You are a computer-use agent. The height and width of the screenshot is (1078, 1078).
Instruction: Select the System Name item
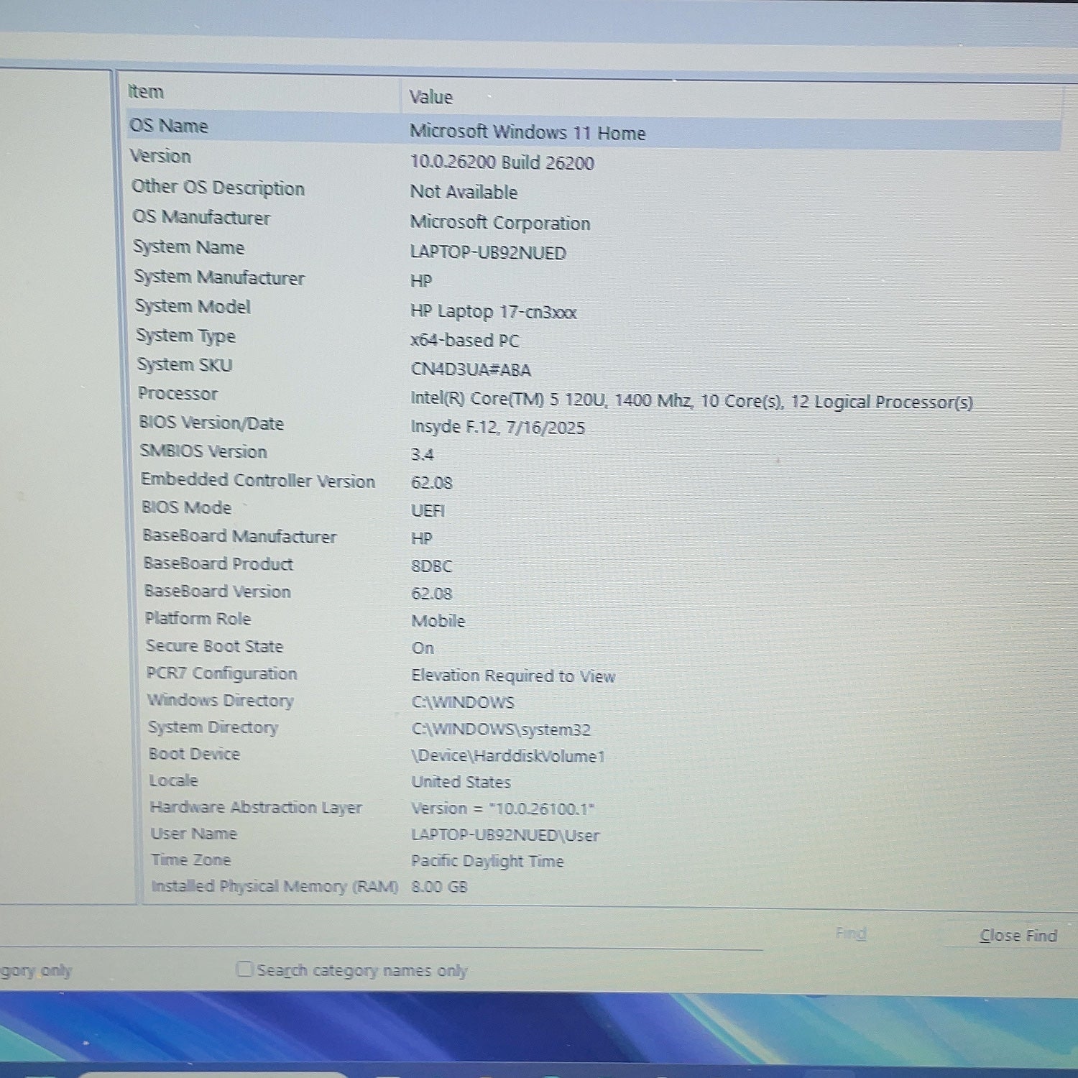[x=189, y=247]
